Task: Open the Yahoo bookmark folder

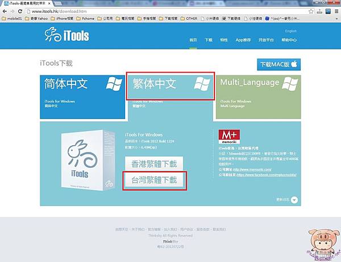Action: pyautogui.click(x=36, y=19)
